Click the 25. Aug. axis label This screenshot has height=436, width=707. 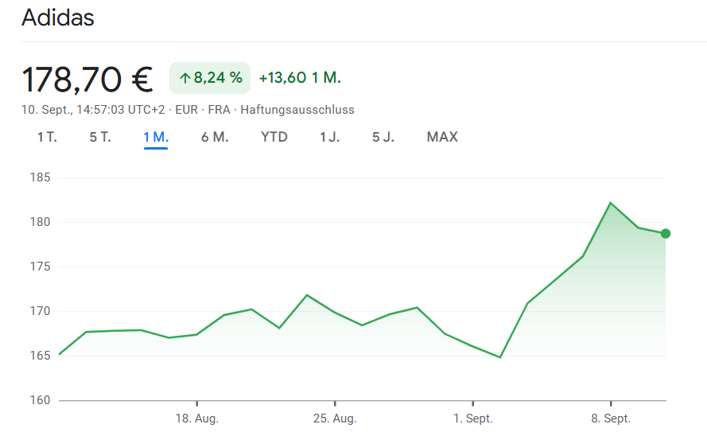click(x=335, y=418)
